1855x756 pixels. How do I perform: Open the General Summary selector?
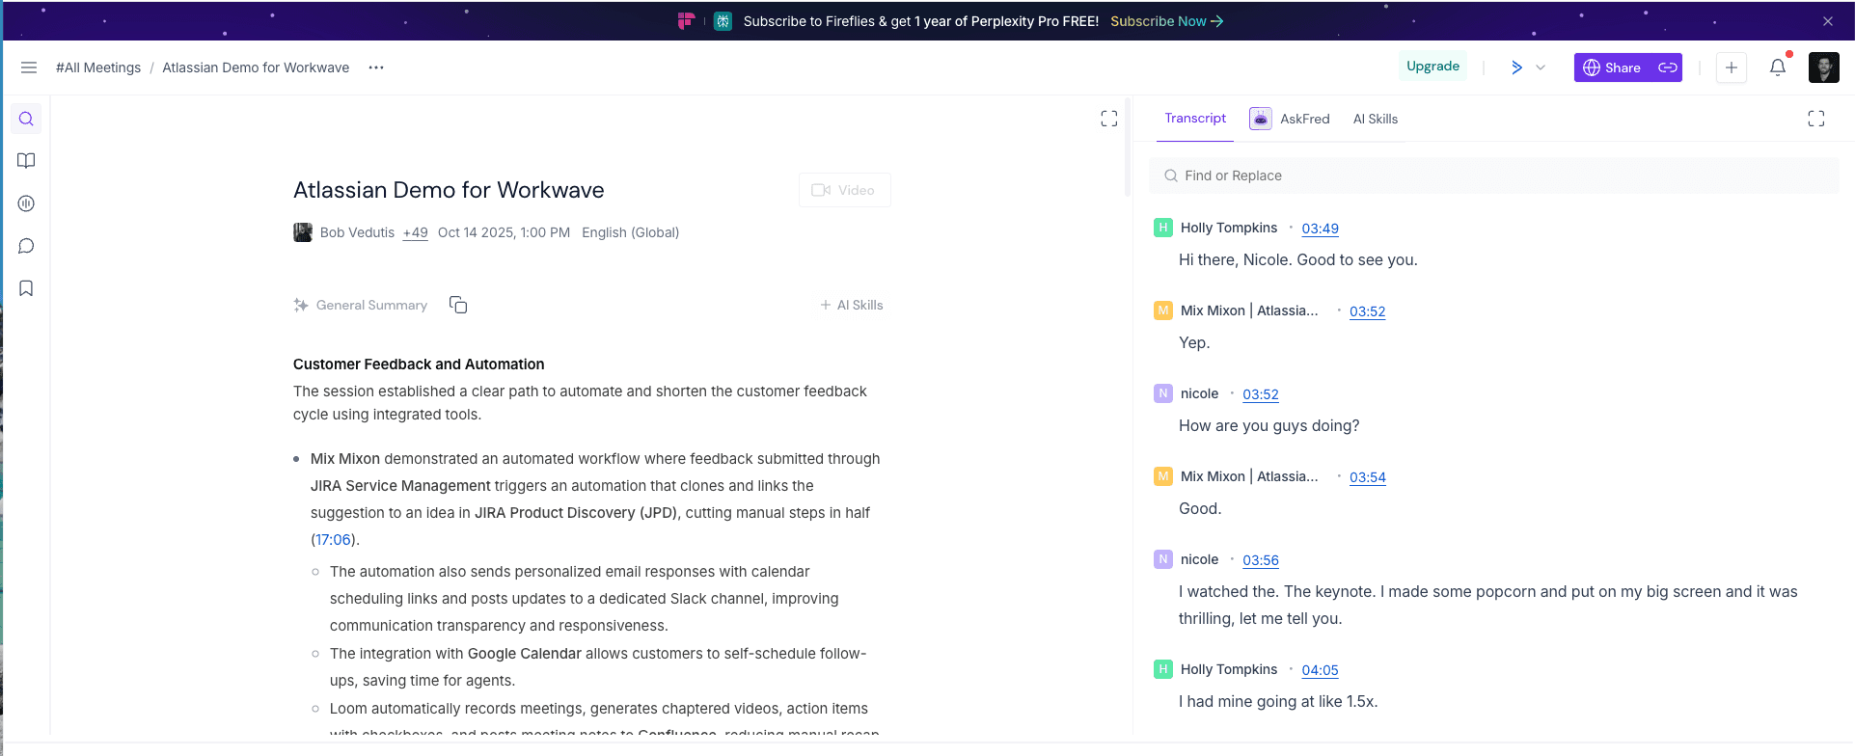[x=361, y=305]
